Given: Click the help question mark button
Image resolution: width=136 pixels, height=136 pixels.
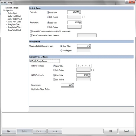Looking at the screenshot, I should [x=127, y=2].
